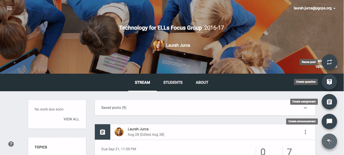344x155 pixels.
Task: Select the STREAM tab
Action: (142, 82)
